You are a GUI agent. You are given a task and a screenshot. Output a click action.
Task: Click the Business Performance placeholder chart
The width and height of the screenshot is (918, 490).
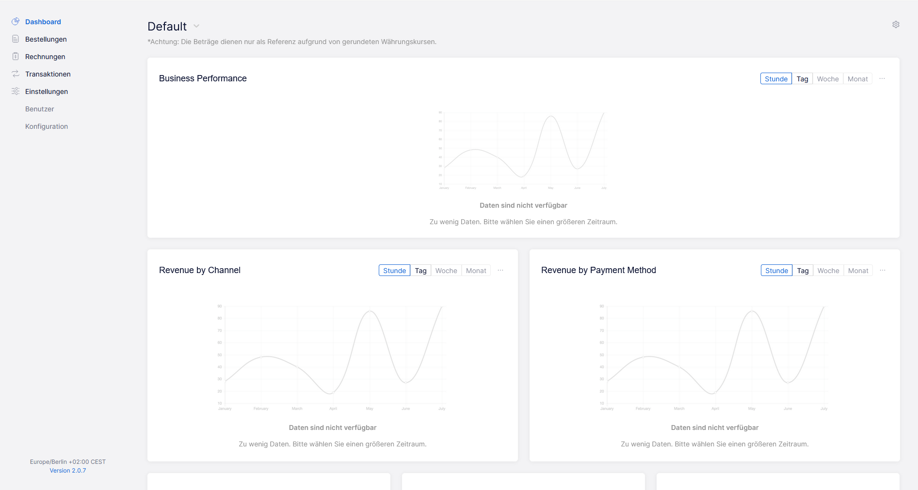point(523,150)
